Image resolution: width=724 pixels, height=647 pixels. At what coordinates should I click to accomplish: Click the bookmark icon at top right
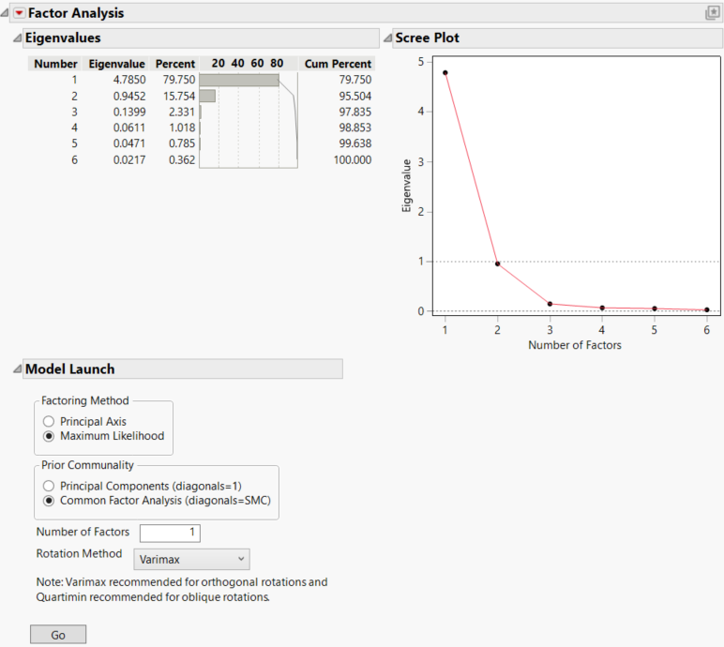[713, 13]
